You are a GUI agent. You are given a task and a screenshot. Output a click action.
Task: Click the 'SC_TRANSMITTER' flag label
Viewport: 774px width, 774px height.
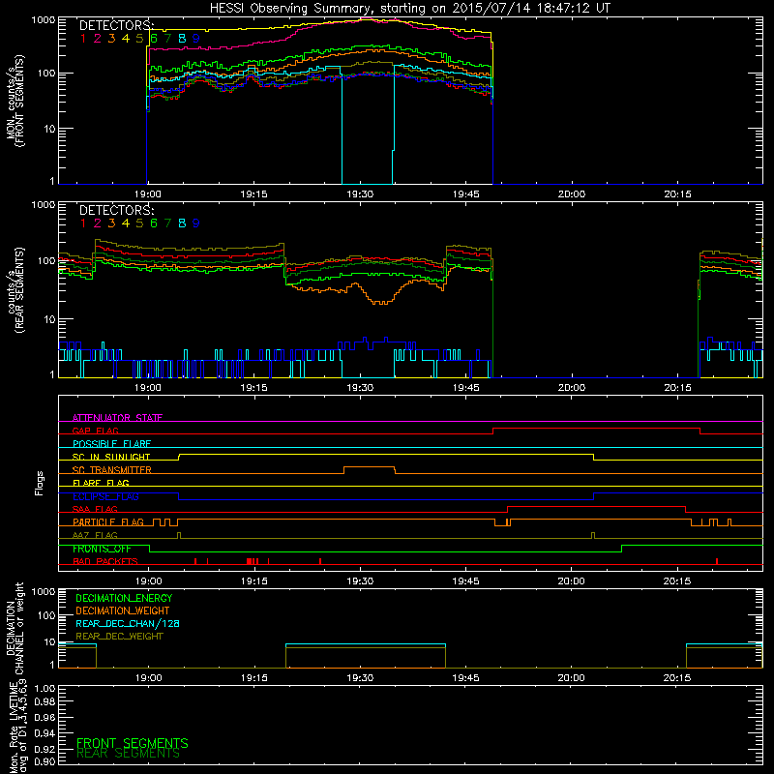112,469
